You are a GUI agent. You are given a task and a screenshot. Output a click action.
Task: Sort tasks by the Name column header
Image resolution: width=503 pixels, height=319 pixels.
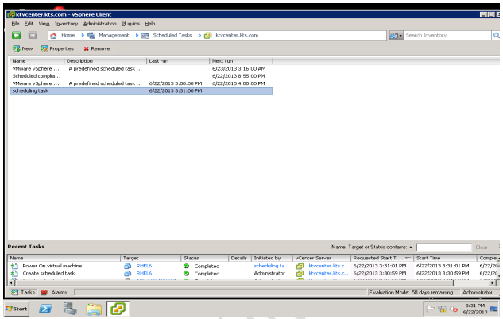[x=37, y=61]
